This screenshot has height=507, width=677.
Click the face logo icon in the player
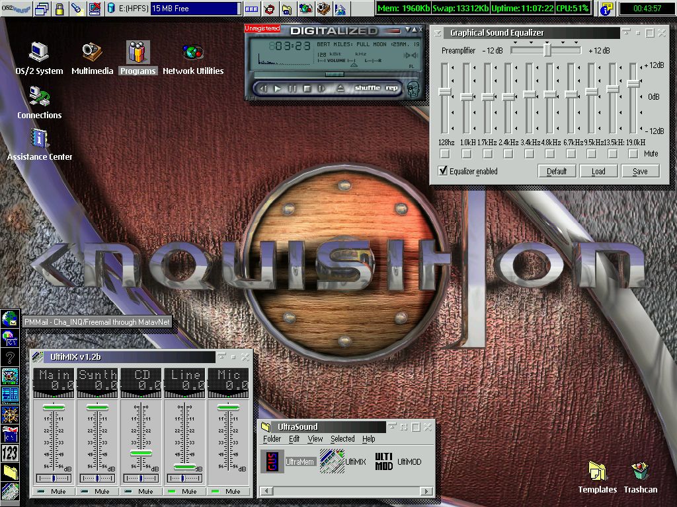(x=413, y=88)
